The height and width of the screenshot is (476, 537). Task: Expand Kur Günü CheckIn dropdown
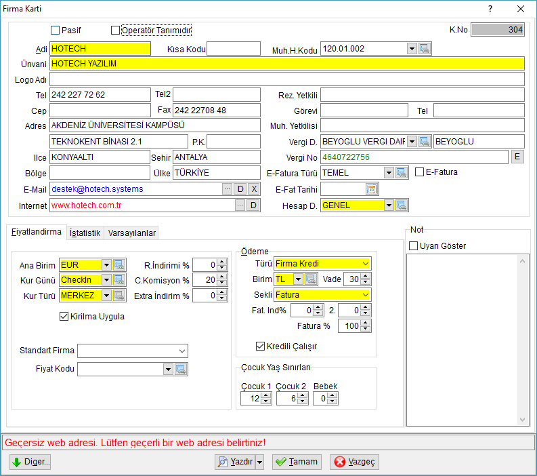coord(106,280)
